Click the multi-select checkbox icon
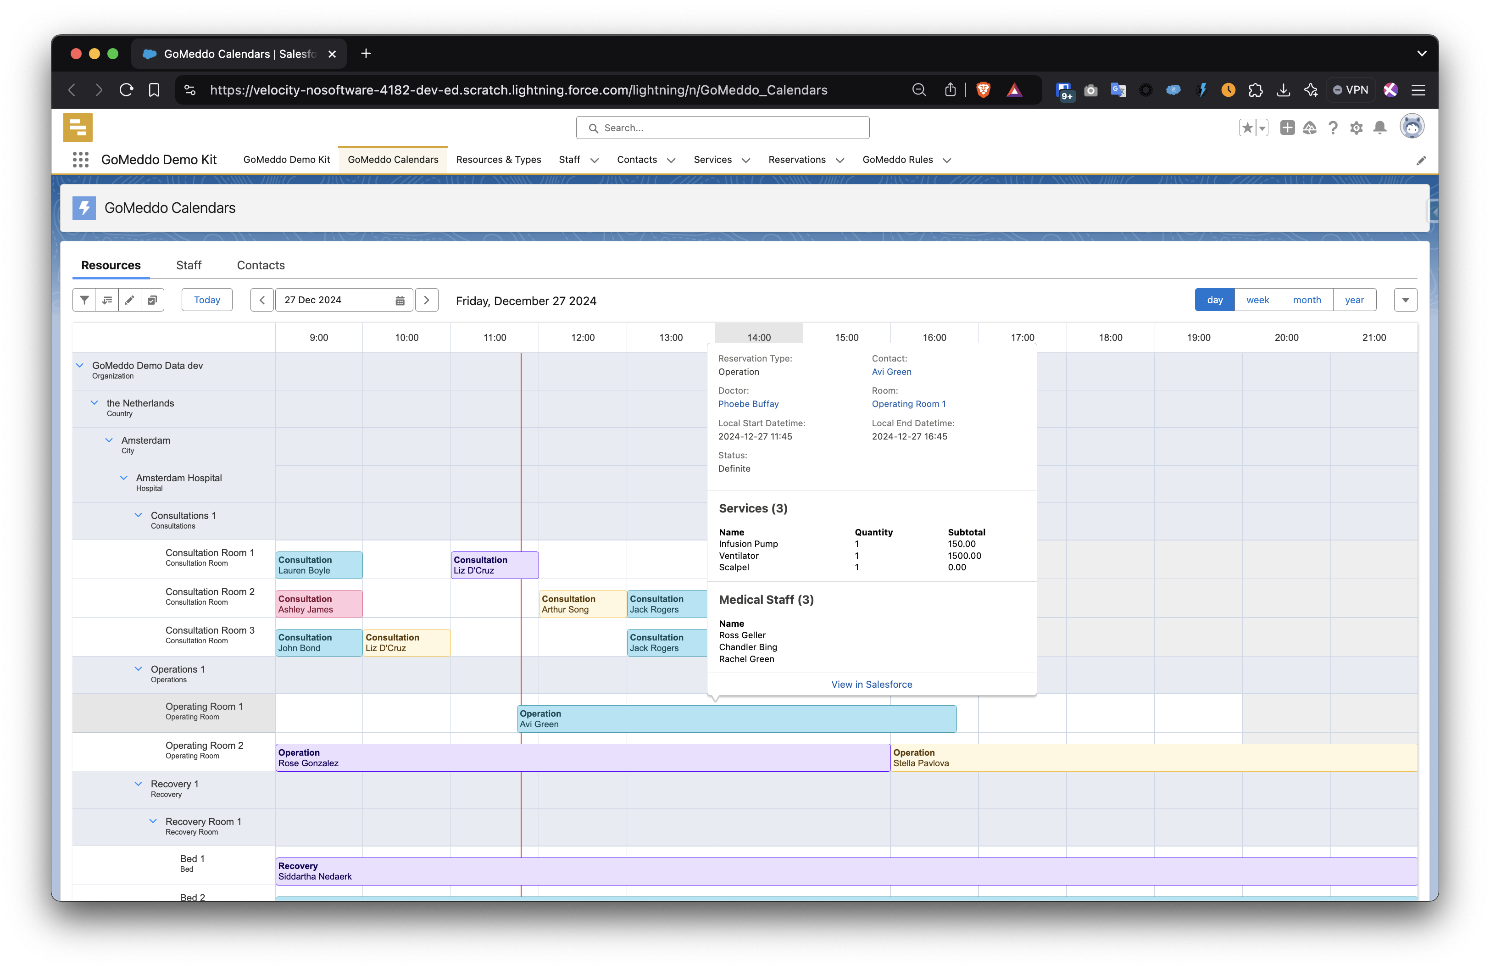1490x969 pixels. [152, 300]
